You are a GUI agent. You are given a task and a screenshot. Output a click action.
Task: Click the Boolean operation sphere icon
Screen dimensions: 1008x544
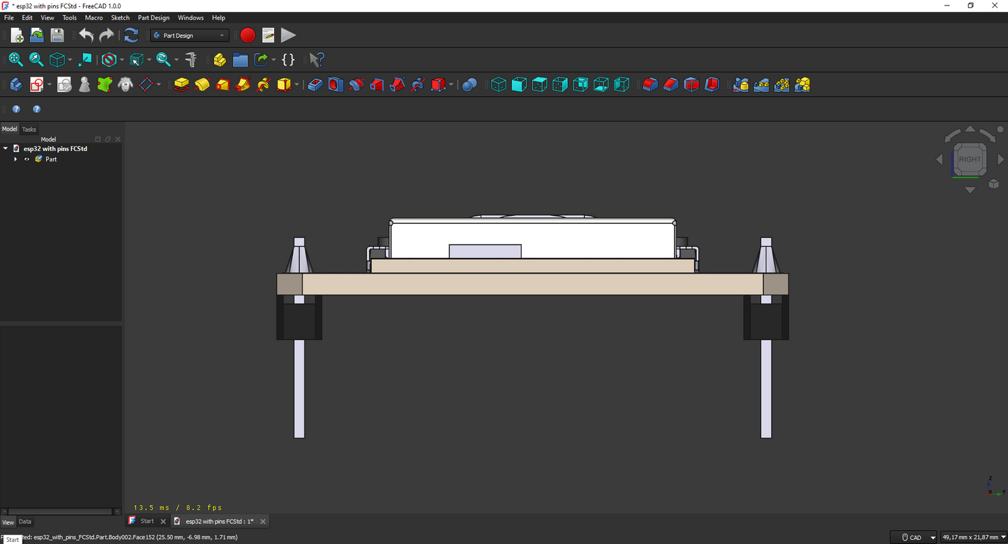pyautogui.click(x=469, y=85)
